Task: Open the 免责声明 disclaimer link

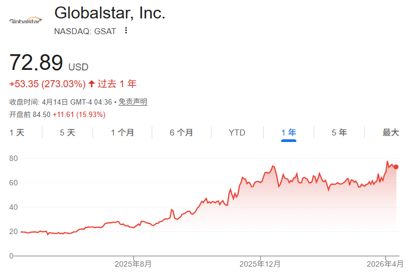Action: point(133,102)
